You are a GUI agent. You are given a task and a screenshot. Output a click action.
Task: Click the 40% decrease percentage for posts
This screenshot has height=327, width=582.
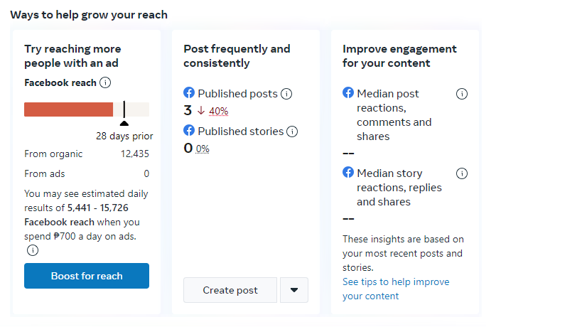pos(218,111)
